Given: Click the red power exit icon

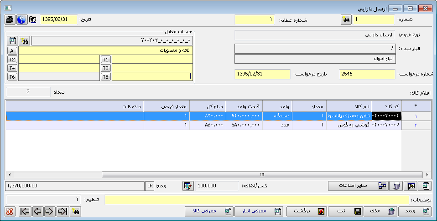Looking at the screenshot, I should pyautogui.click(x=10, y=211).
